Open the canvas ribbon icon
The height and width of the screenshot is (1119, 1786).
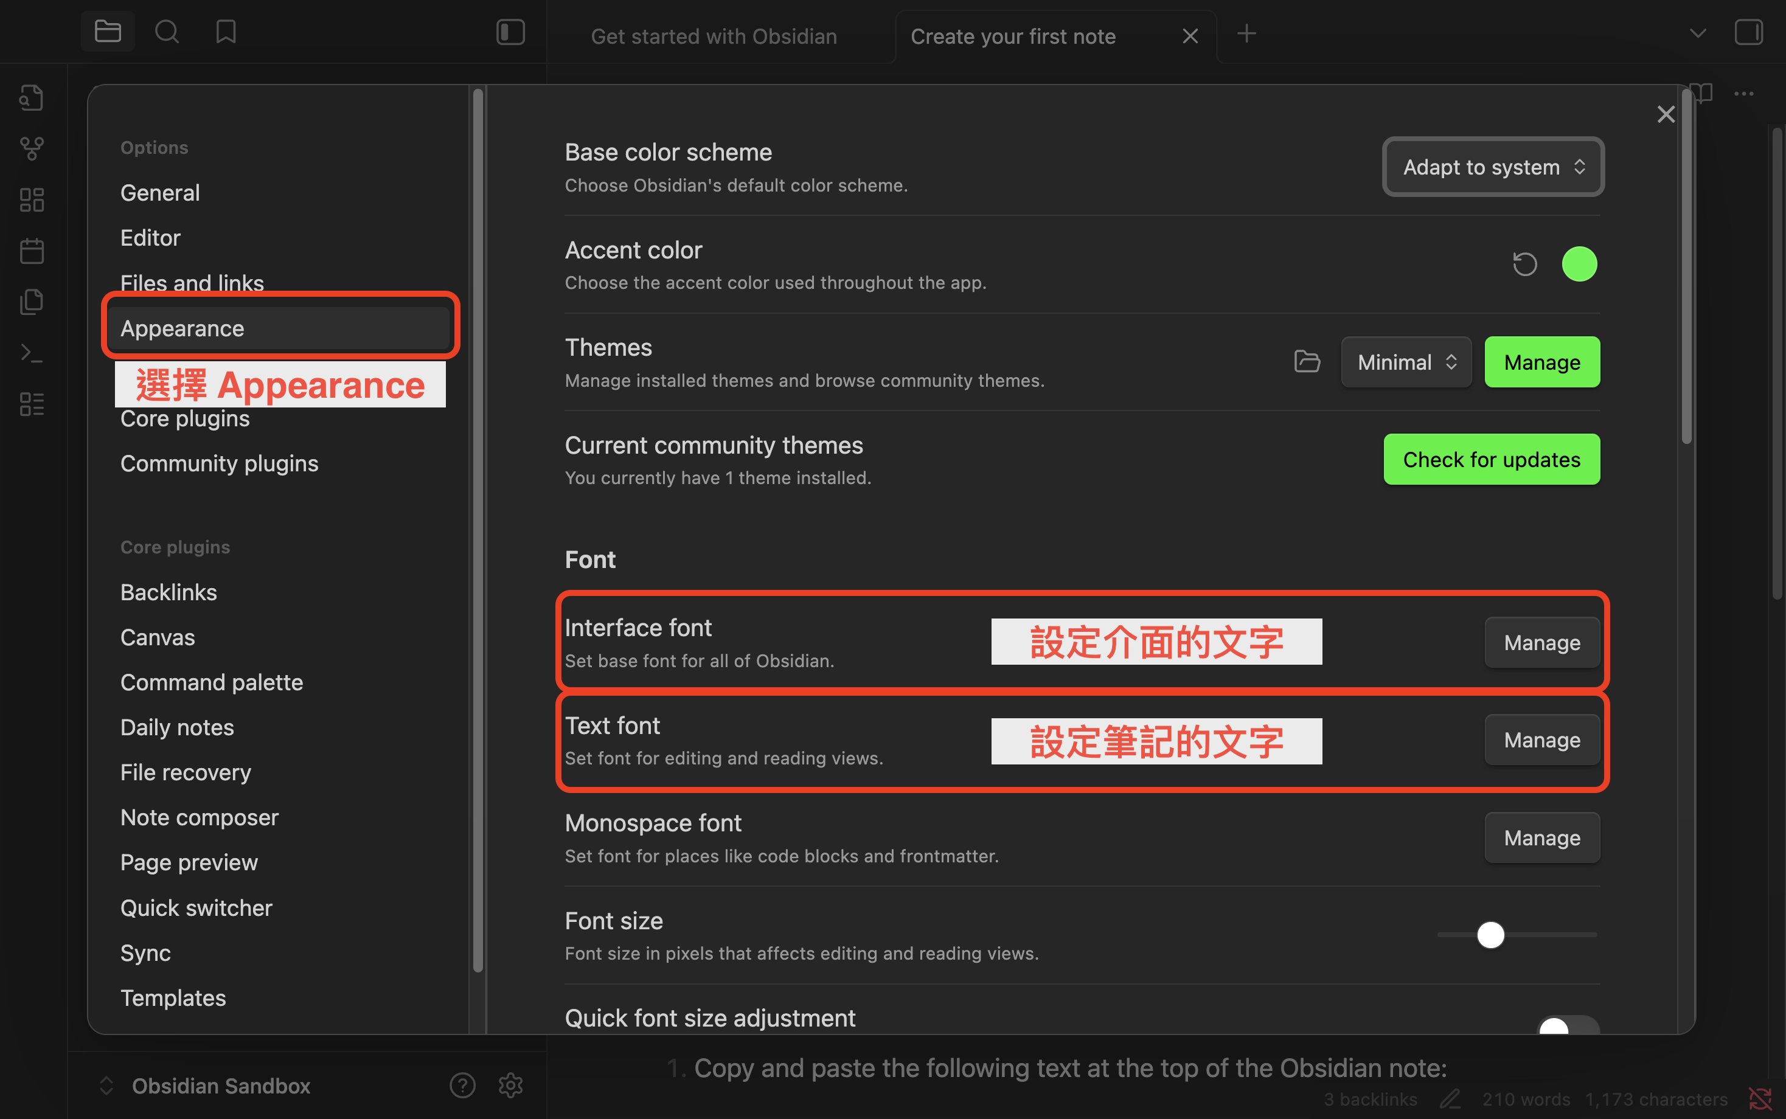[x=32, y=199]
